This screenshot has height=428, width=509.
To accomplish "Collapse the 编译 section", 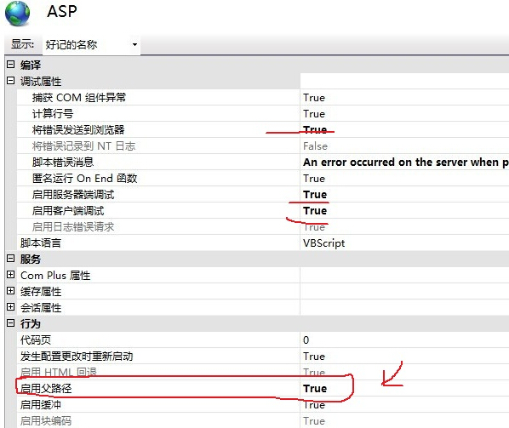I will pyautogui.click(x=11, y=65).
